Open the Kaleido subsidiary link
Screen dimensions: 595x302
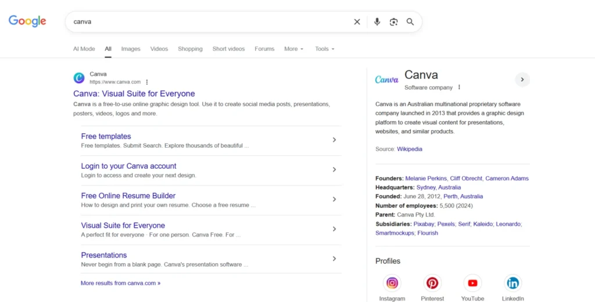(x=483, y=224)
